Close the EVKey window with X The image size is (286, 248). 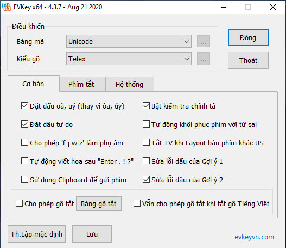coord(273,7)
